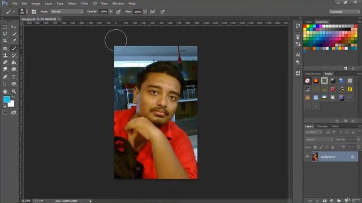Select the Rectangular Marquee tool

pos(5,27)
